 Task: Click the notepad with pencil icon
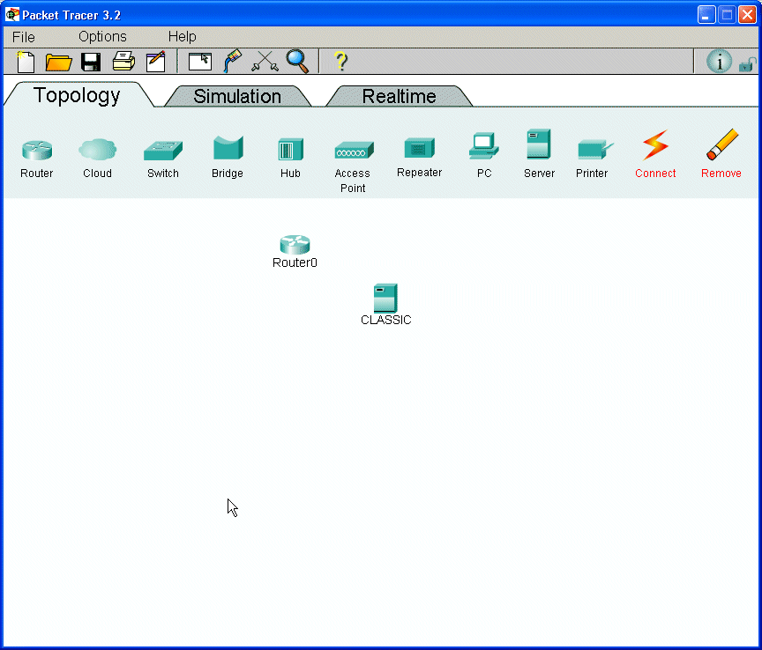[156, 62]
